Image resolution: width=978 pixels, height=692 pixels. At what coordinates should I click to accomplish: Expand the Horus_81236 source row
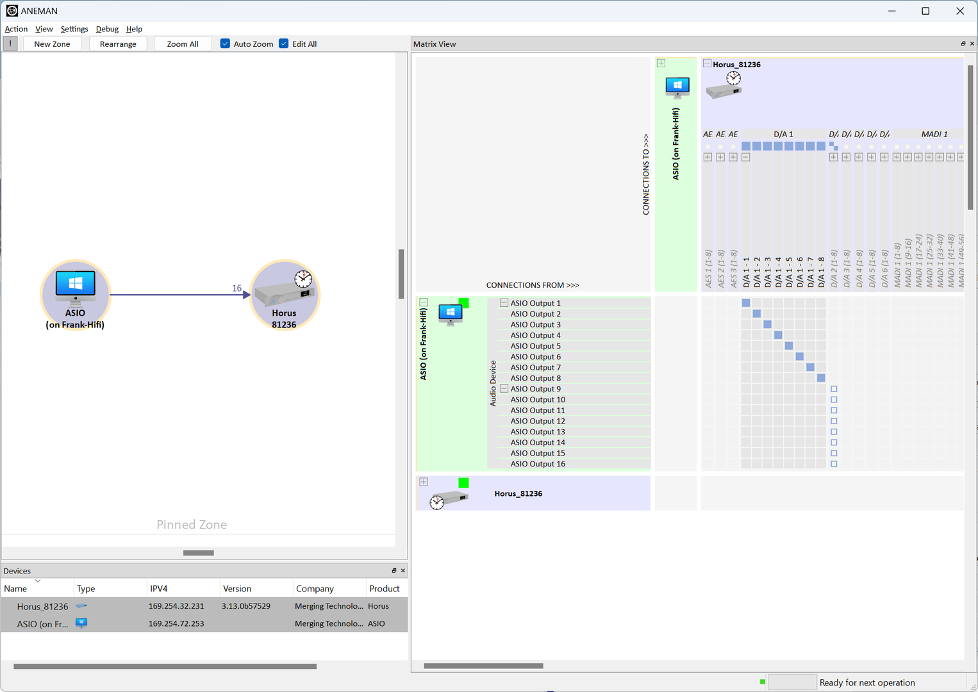424,482
